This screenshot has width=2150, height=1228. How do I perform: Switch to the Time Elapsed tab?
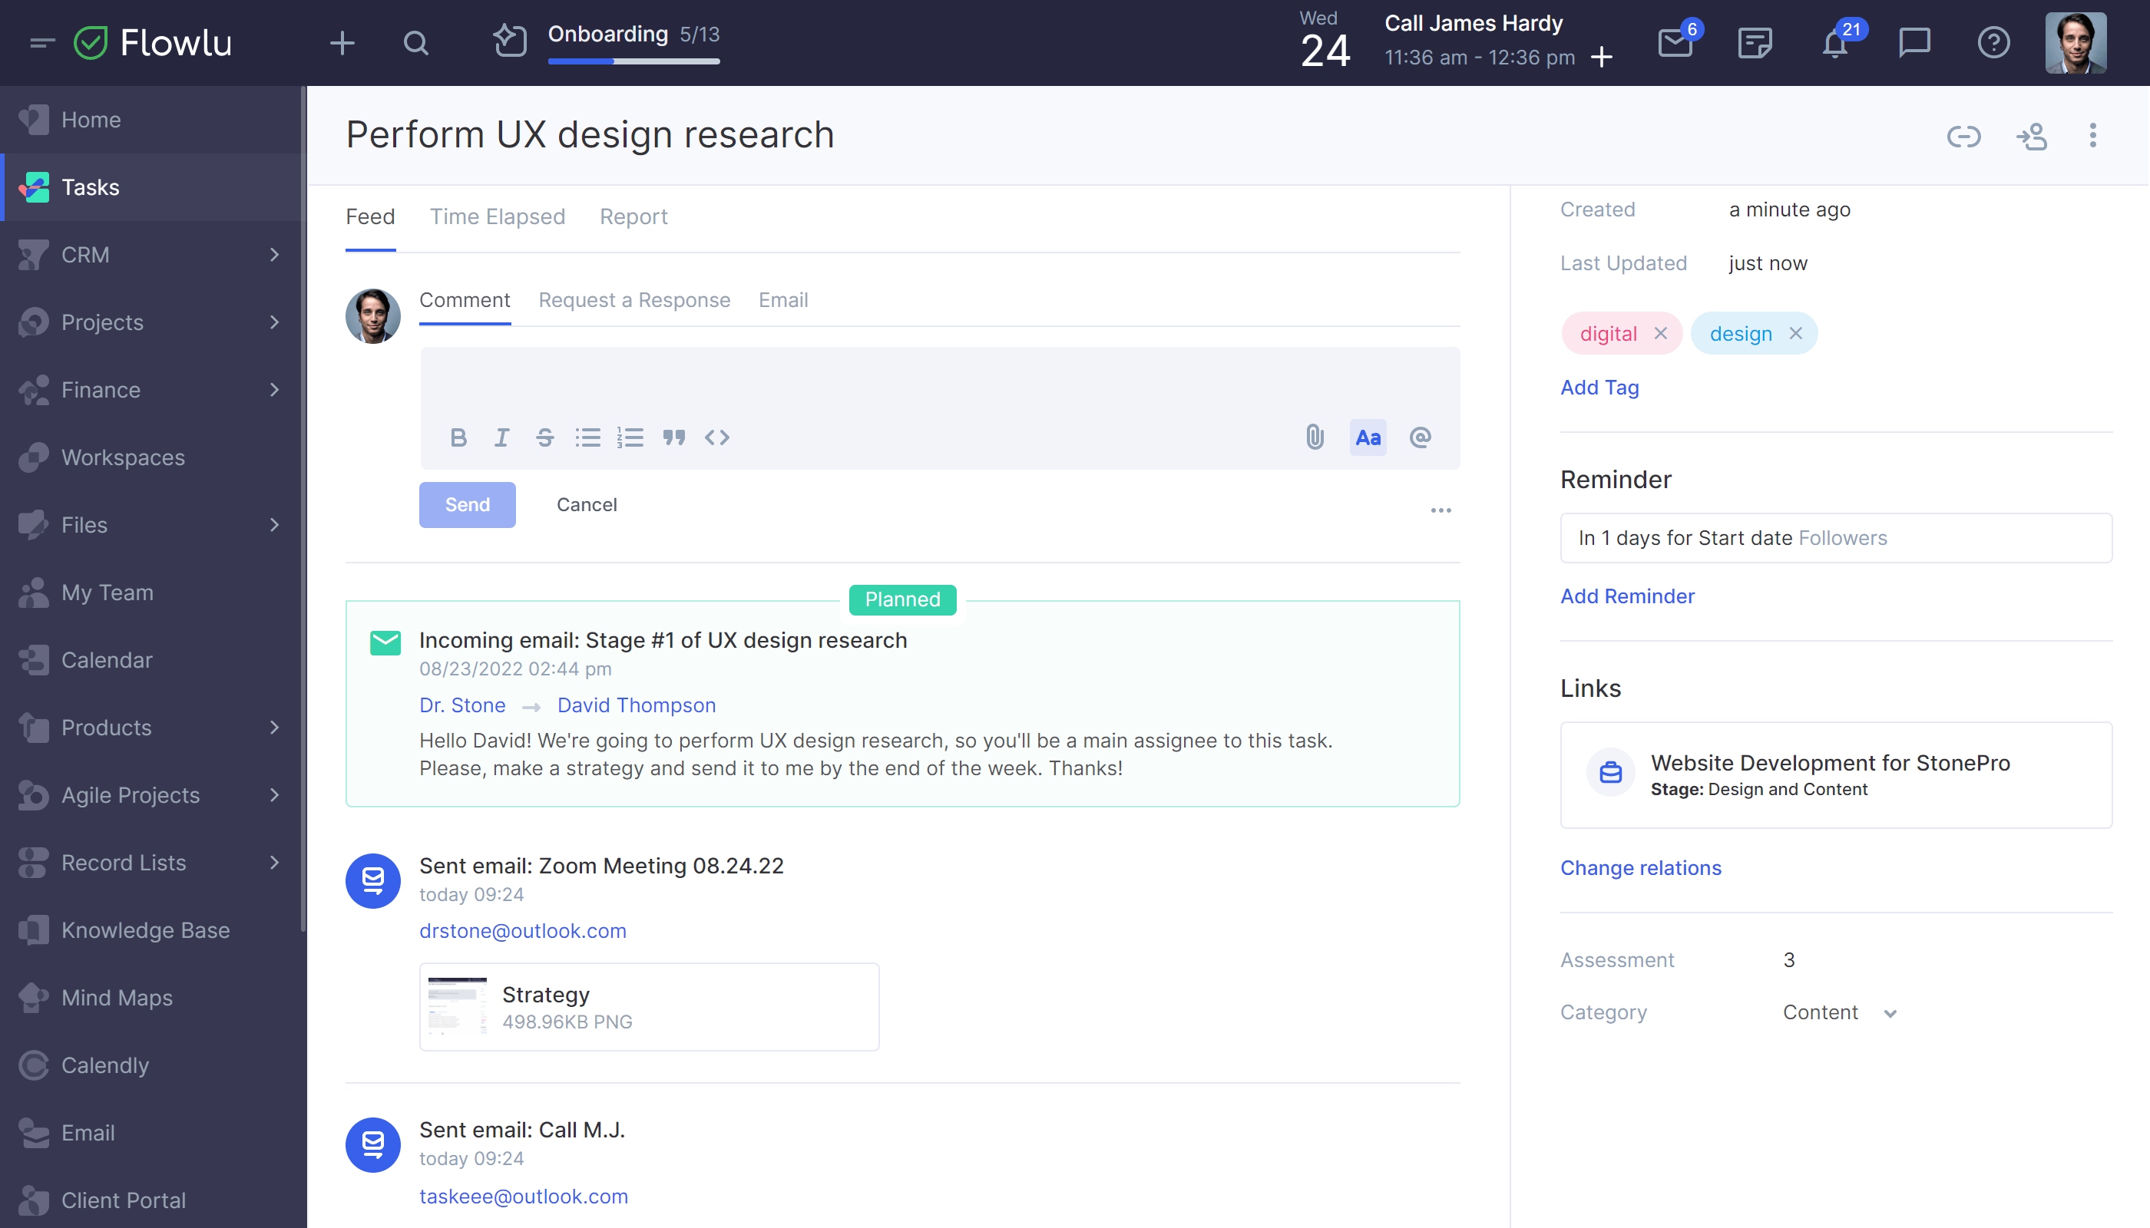498,216
